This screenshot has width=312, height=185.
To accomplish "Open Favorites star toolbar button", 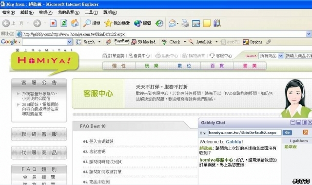I will (117, 23).
